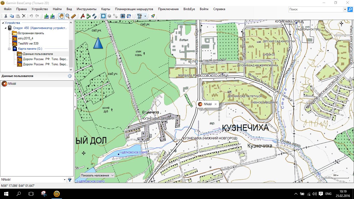The width and height of the screenshot is (354, 199).
Task: Open the Показать наложения dropdown
Action: [97, 175]
